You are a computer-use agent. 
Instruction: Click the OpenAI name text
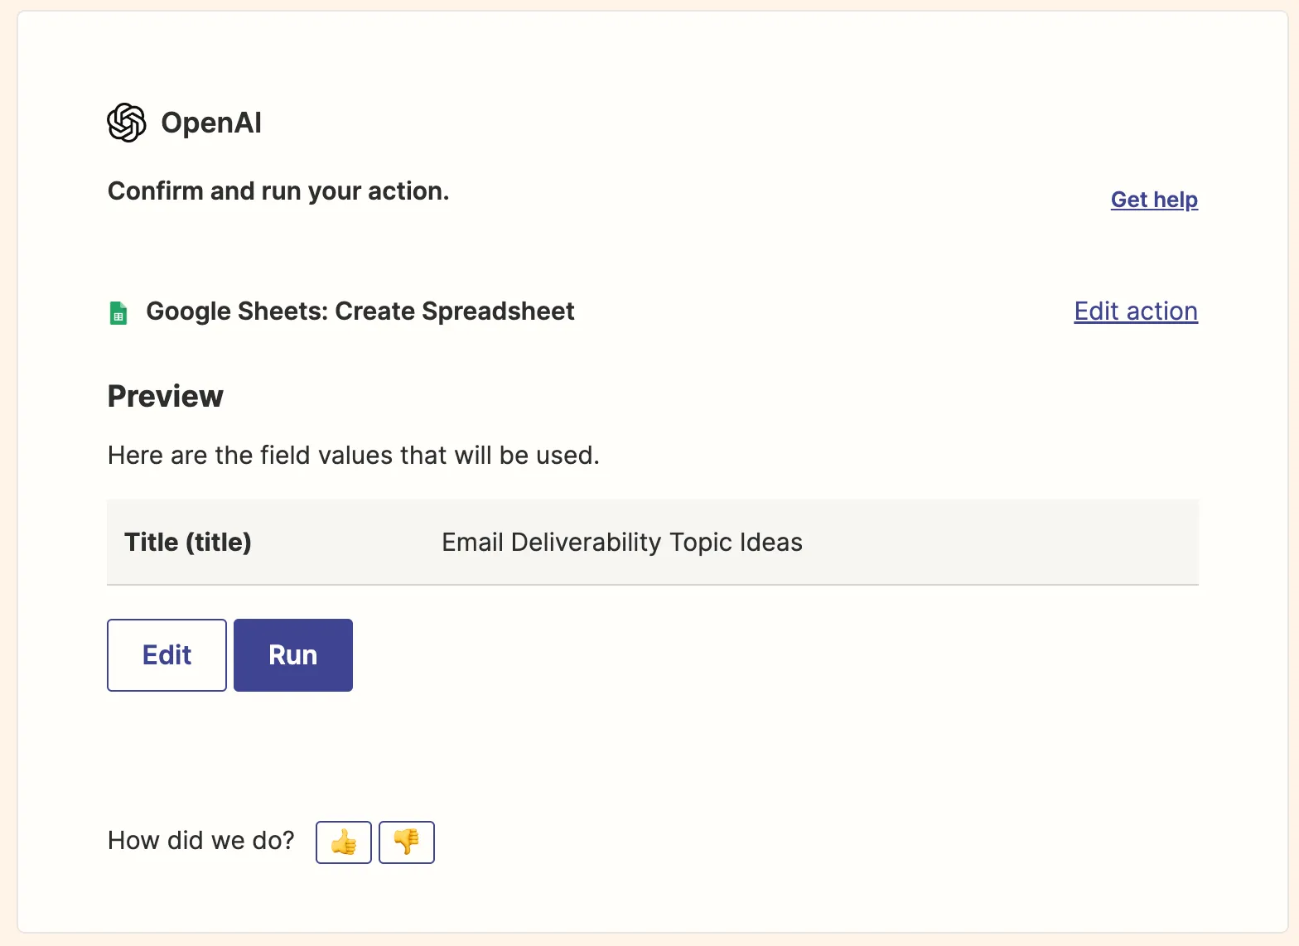coord(211,123)
